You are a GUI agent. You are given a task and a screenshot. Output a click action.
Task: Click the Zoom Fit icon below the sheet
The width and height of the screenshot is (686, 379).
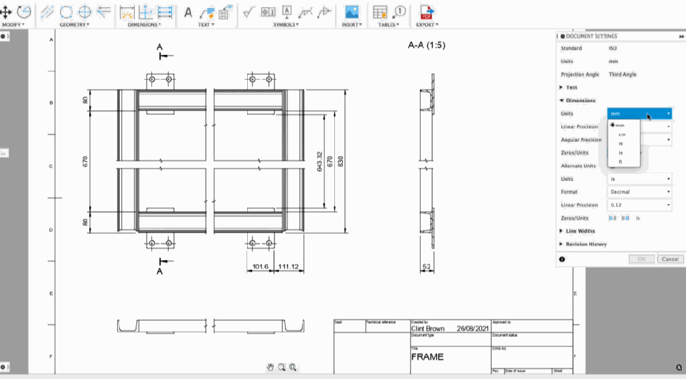293,367
